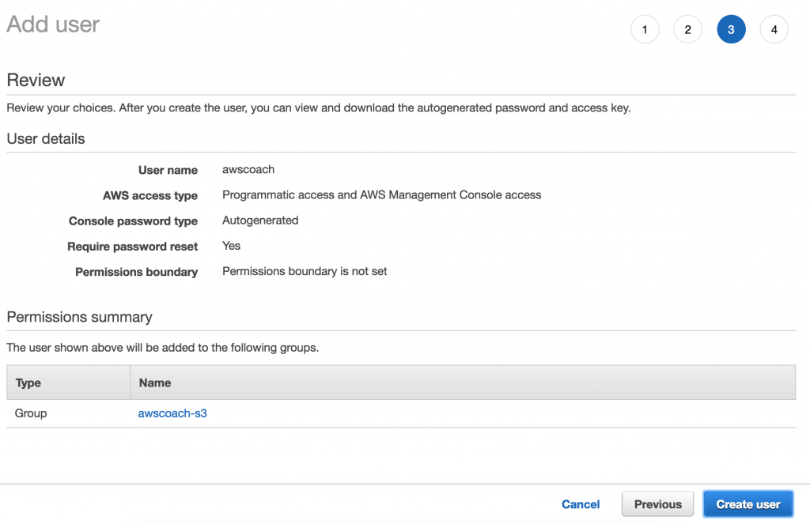Image resolution: width=810 pixels, height=524 pixels.
Task: Click the Name column header
Action: (x=463, y=383)
